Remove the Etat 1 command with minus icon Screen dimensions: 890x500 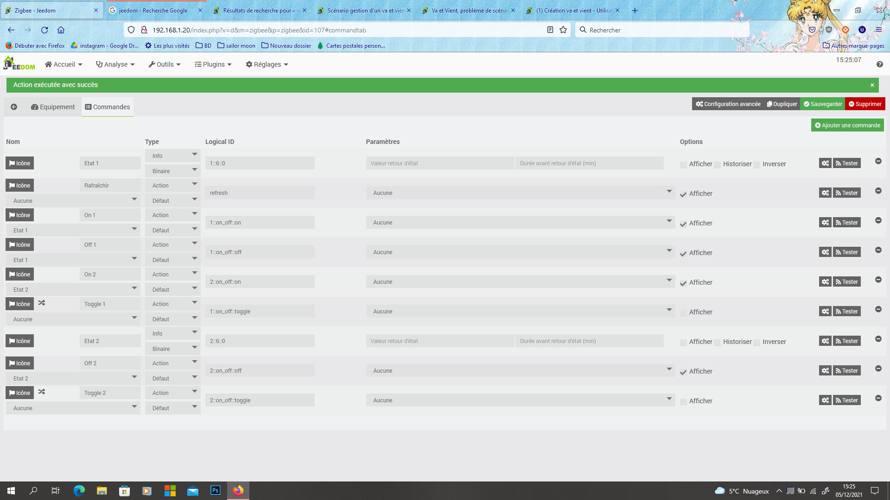click(878, 161)
